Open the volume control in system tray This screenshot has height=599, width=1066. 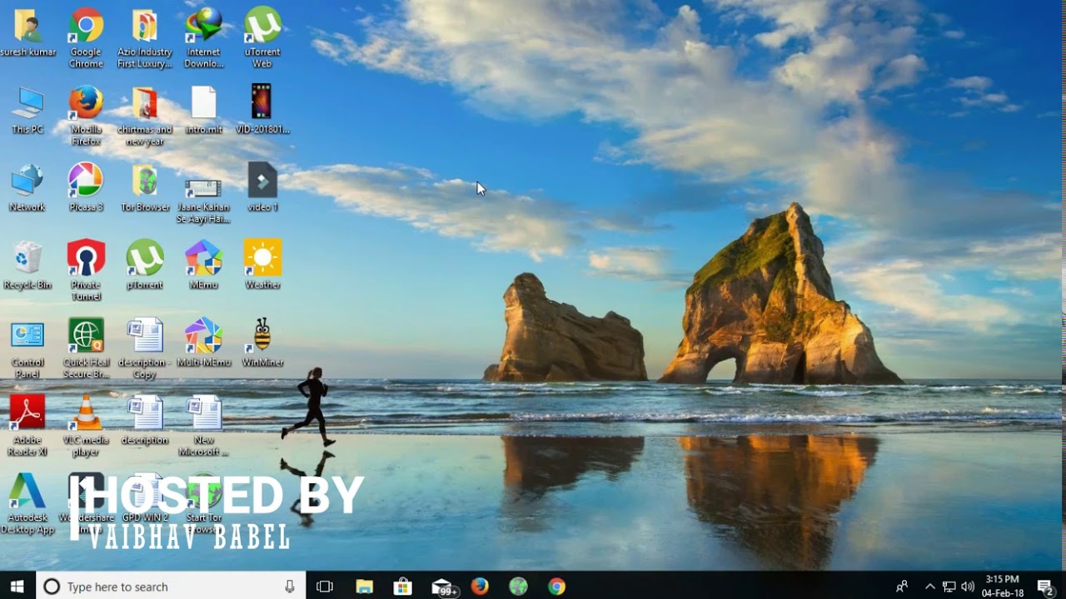(x=968, y=587)
